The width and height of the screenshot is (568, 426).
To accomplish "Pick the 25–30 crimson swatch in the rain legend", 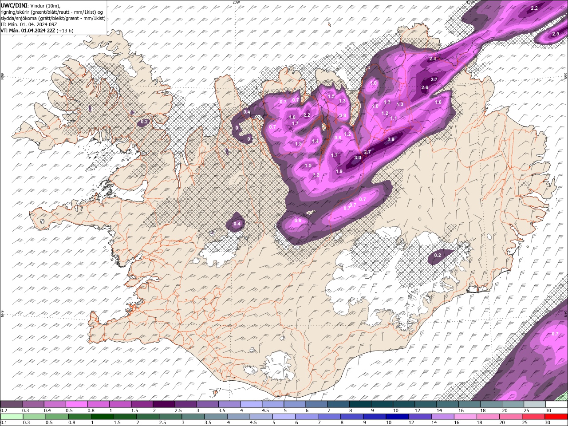I will 533,417.
